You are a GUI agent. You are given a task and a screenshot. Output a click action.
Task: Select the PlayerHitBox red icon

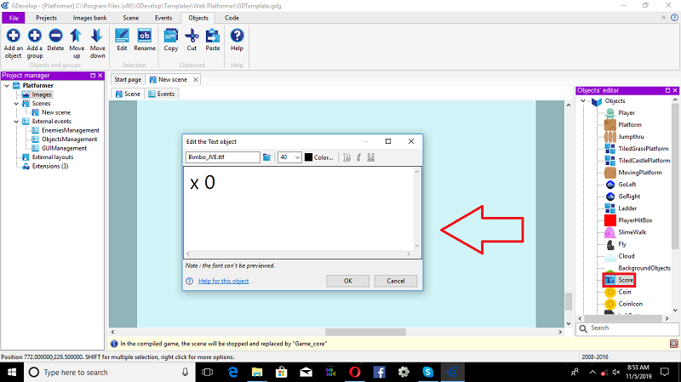[x=609, y=220]
